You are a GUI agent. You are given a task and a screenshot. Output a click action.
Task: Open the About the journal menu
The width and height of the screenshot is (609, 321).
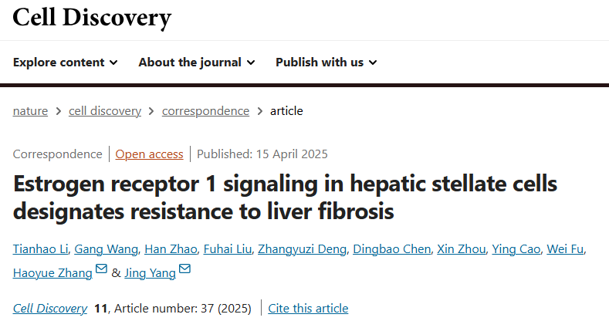[197, 62]
